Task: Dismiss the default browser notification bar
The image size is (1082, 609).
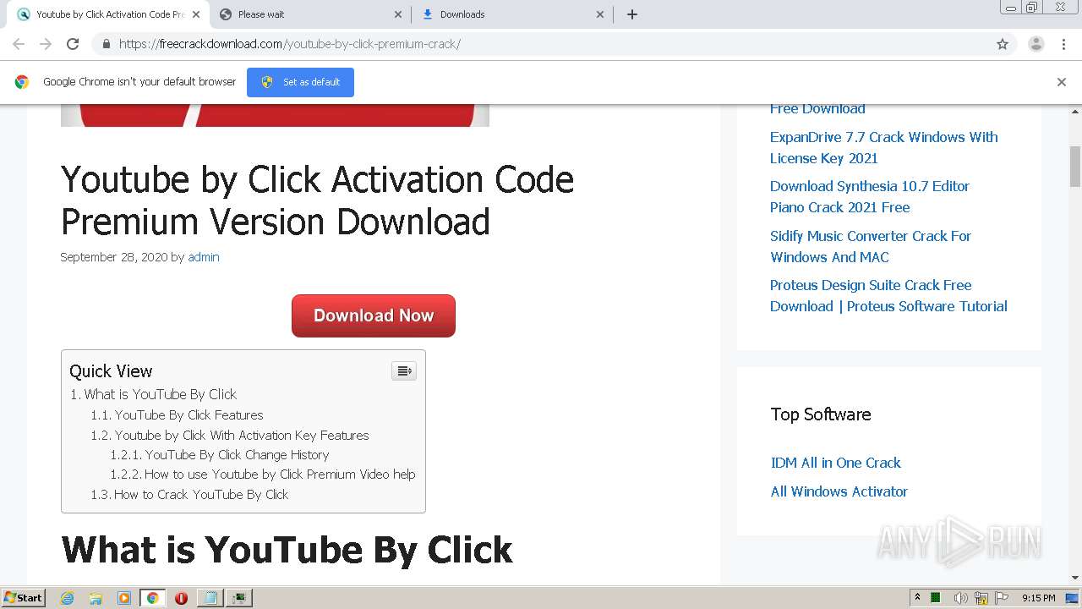Action: click(x=1062, y=82)
